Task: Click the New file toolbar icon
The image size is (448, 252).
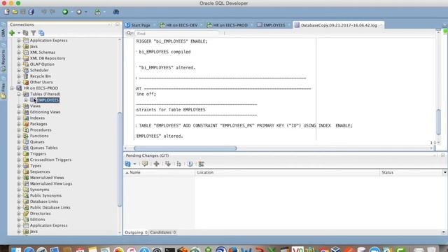Action: click(6, 12)
